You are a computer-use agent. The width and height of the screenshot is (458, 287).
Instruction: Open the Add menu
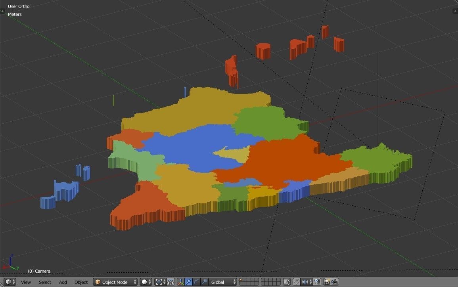63,282
